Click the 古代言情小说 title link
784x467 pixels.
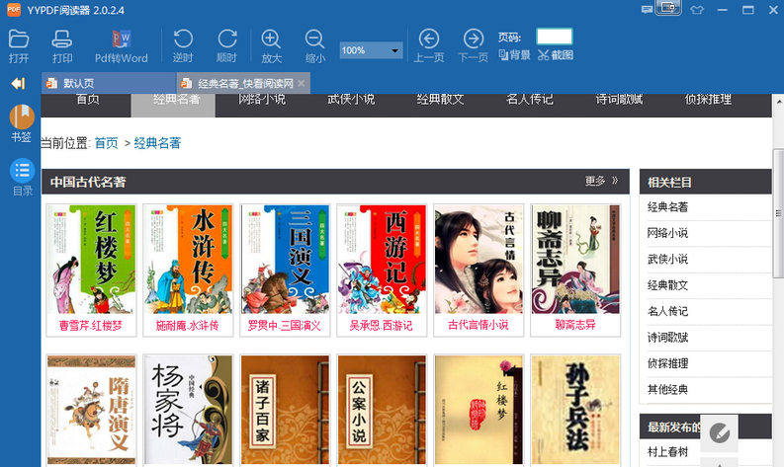tap(479, 325)
